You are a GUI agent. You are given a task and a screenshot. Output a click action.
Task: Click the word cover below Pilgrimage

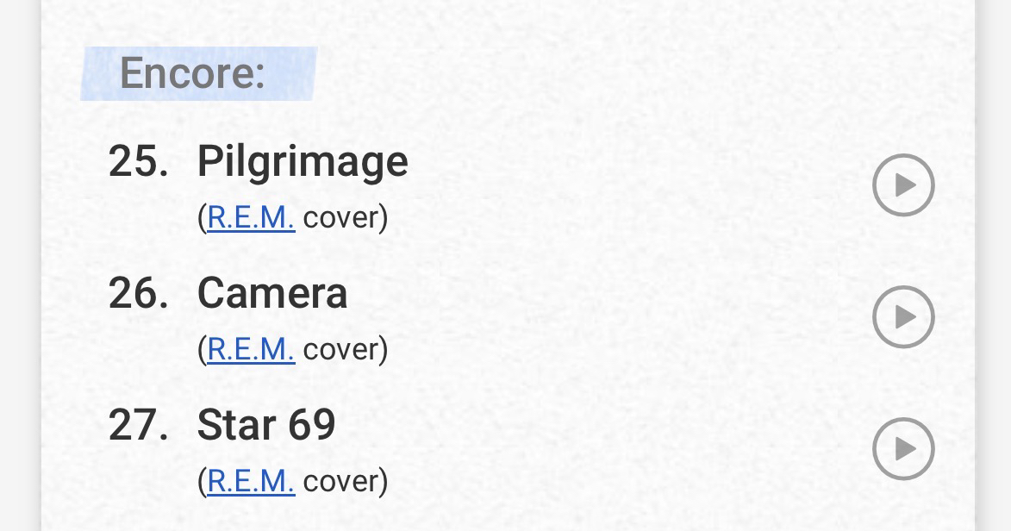[341, 217]
